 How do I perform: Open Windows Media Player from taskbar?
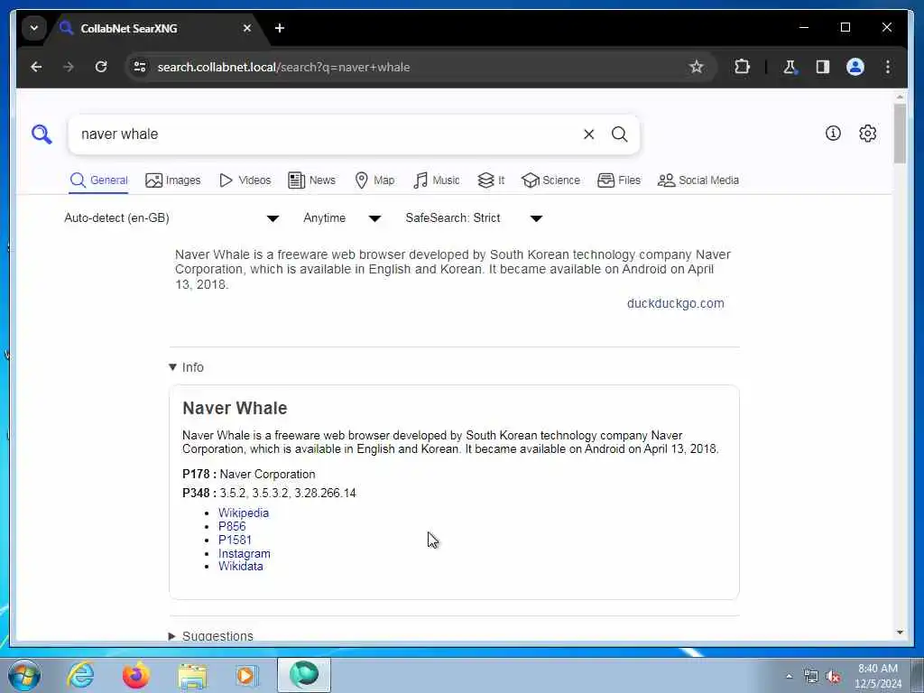click(247, 675)
